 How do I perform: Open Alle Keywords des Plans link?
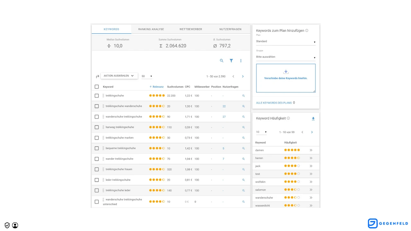click(274, 103)
